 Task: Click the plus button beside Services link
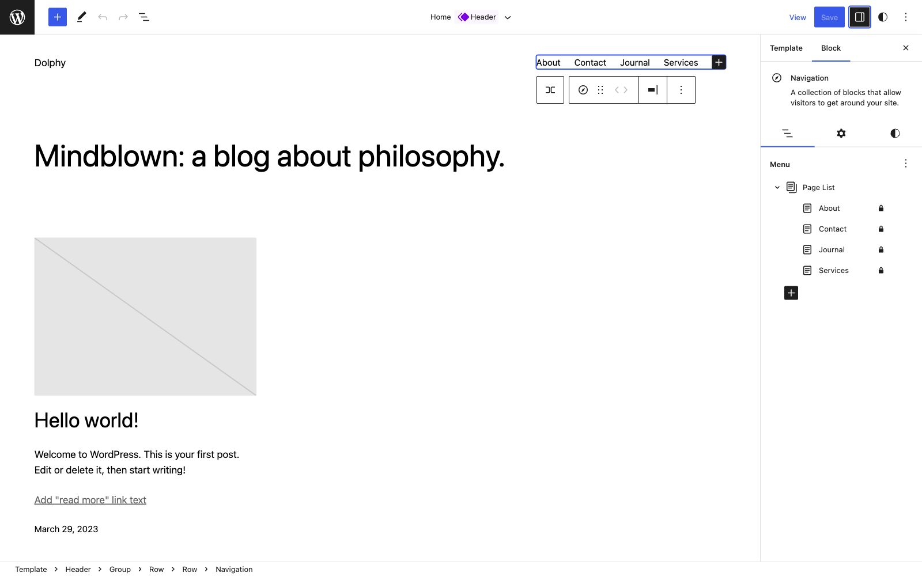(719, 62)
